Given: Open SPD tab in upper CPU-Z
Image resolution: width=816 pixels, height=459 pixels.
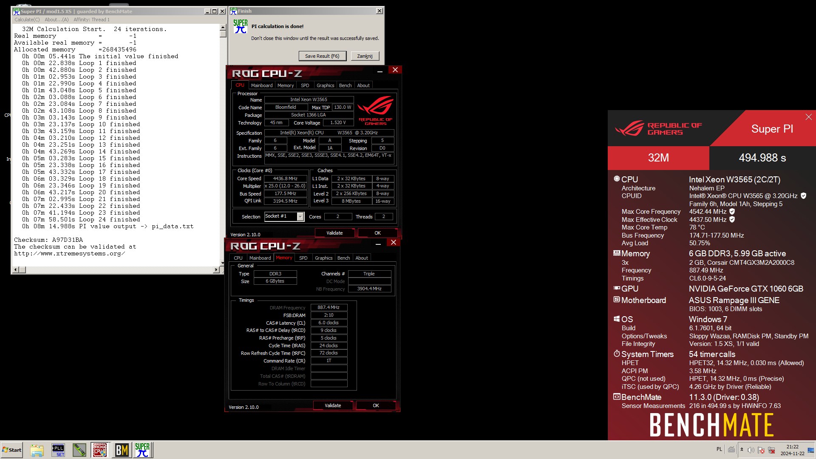Looking at the screenshot, I should pyautogui.click(x=305, y=85).
